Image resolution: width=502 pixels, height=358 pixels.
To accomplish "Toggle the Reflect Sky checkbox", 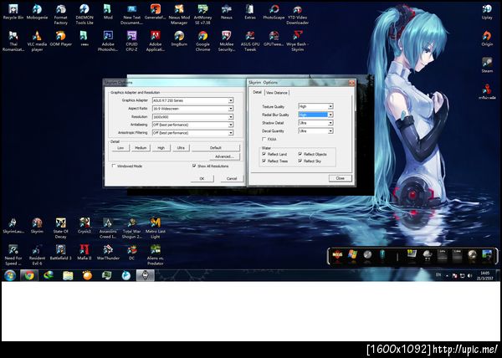I will tap(300, 161).
